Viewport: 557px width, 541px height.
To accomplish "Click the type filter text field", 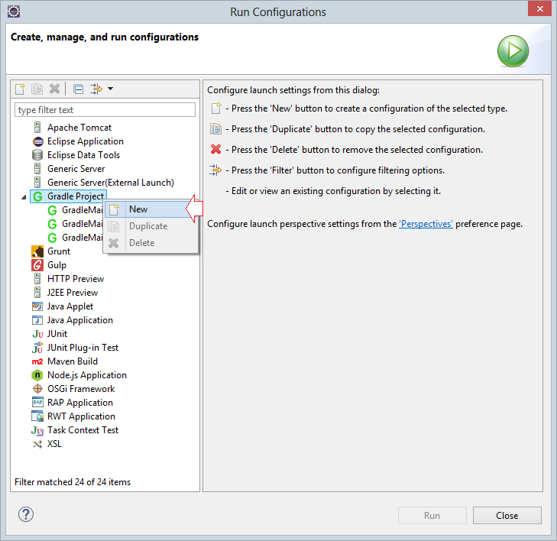I will click(x=105, y=110).
